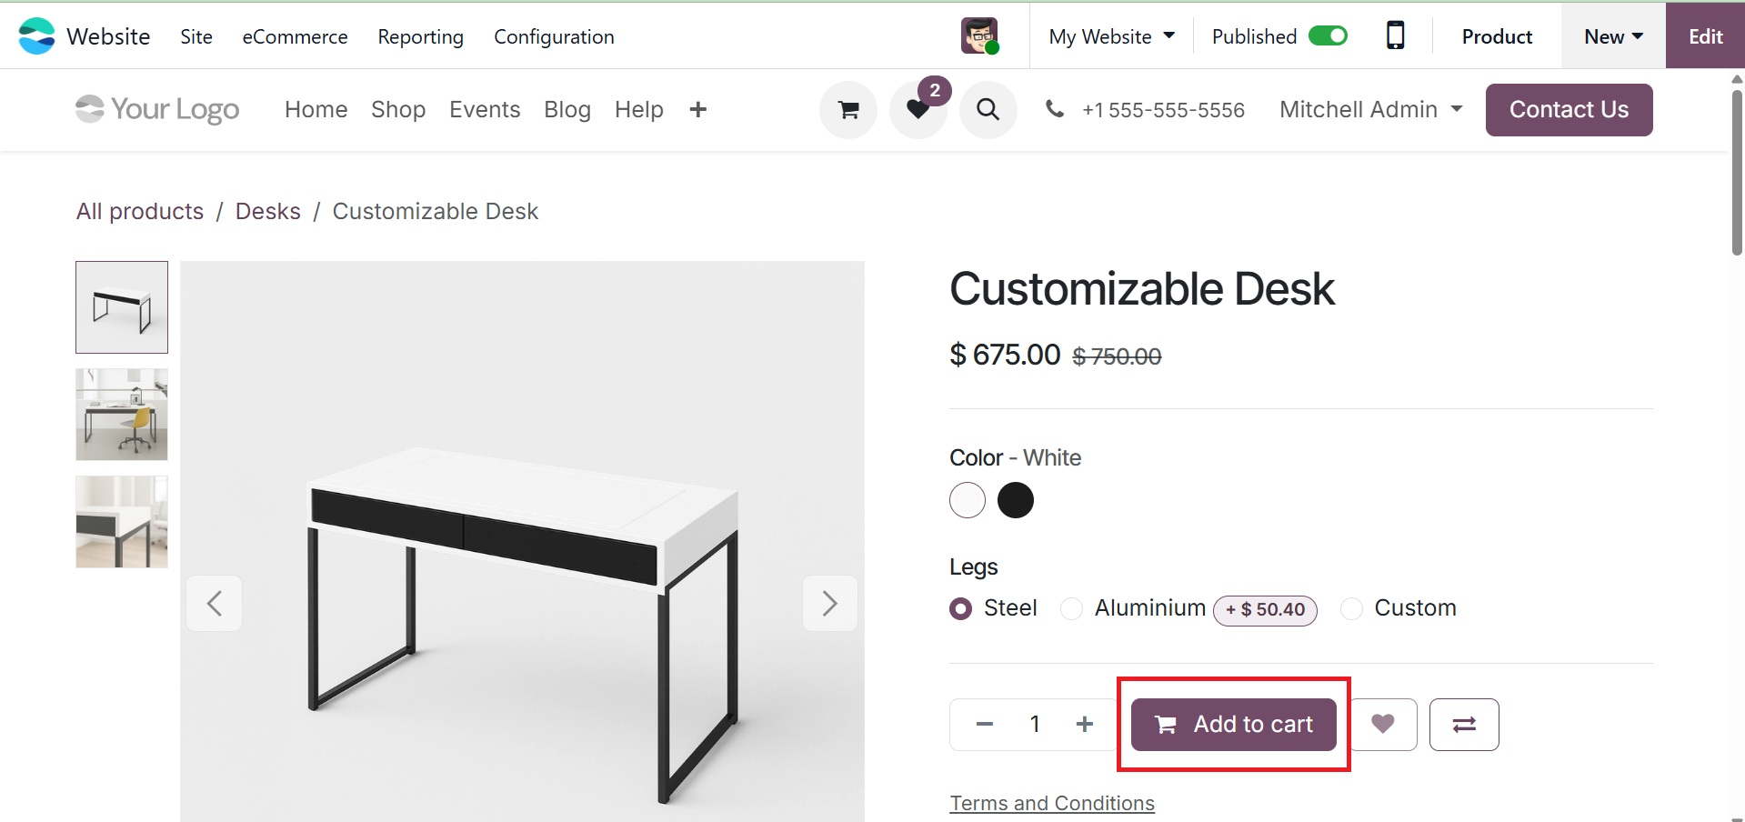Select Custom legs option
Viewport: 1745px width, 822px height.
pos(1352,608)
